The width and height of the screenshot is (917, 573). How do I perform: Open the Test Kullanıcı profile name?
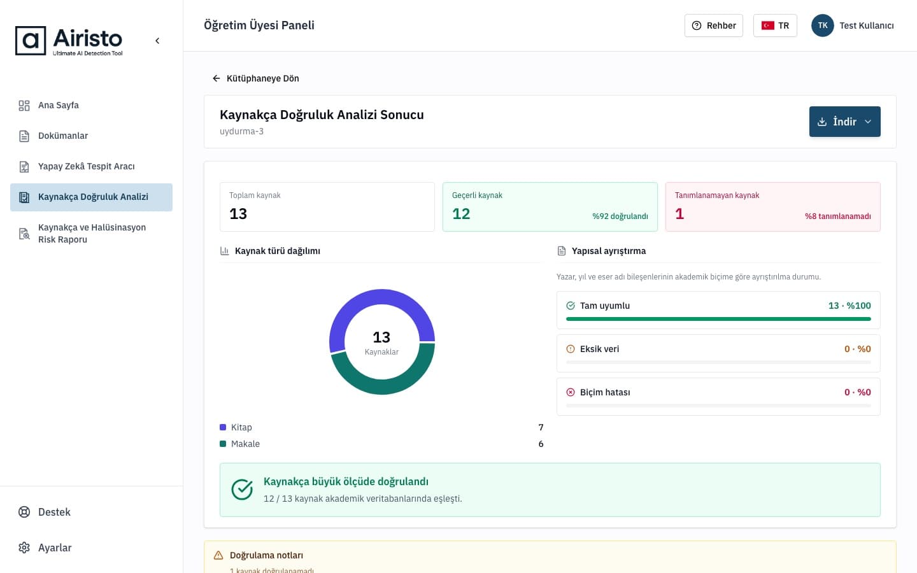866,25
